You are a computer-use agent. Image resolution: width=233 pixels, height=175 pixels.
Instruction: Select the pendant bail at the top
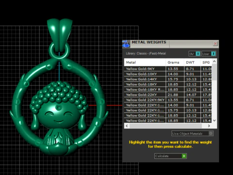pos(60,35)
